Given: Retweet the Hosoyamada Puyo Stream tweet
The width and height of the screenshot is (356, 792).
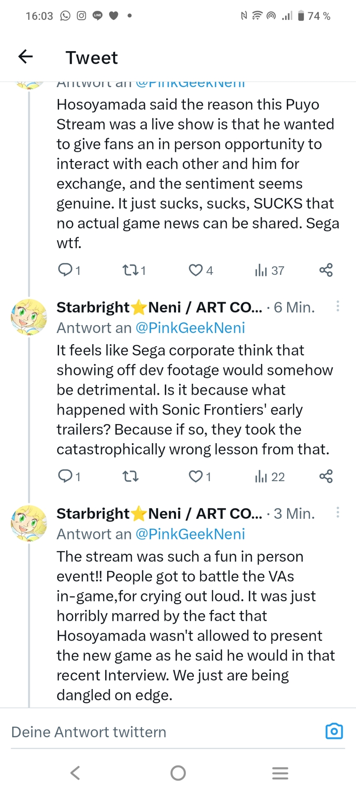Looking at the screenshot, I should point(130,270).
